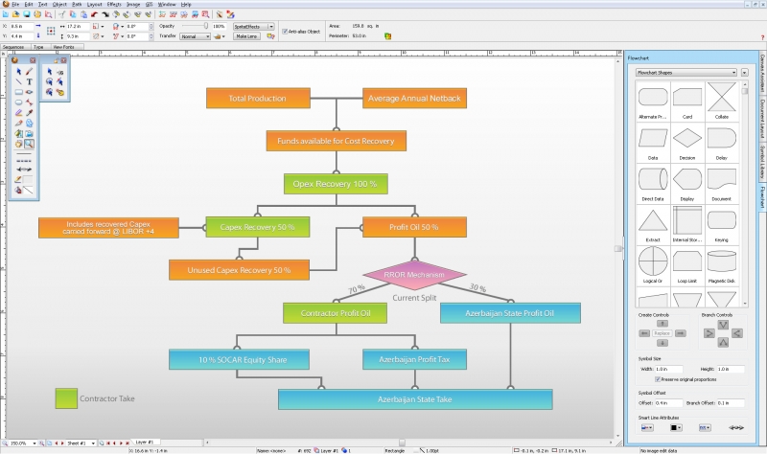Click the red Undo arrow icon
The height and width of the screenshot is (454, 767).
94,14
